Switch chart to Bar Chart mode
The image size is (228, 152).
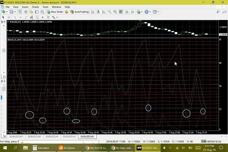93,12
